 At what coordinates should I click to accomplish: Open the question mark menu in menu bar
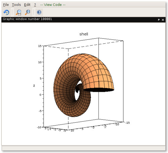click(x=35, y=5)
